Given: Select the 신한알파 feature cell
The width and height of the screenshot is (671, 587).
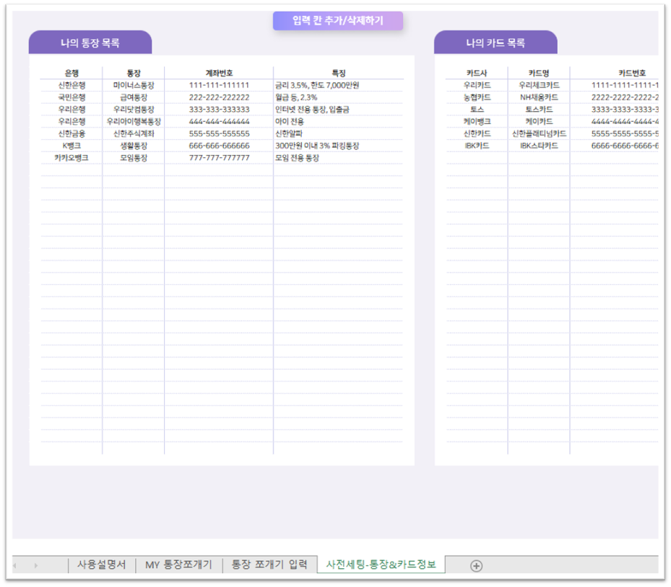Looking at the screenshot, I should pyautogui.click(x=339, y=133).
